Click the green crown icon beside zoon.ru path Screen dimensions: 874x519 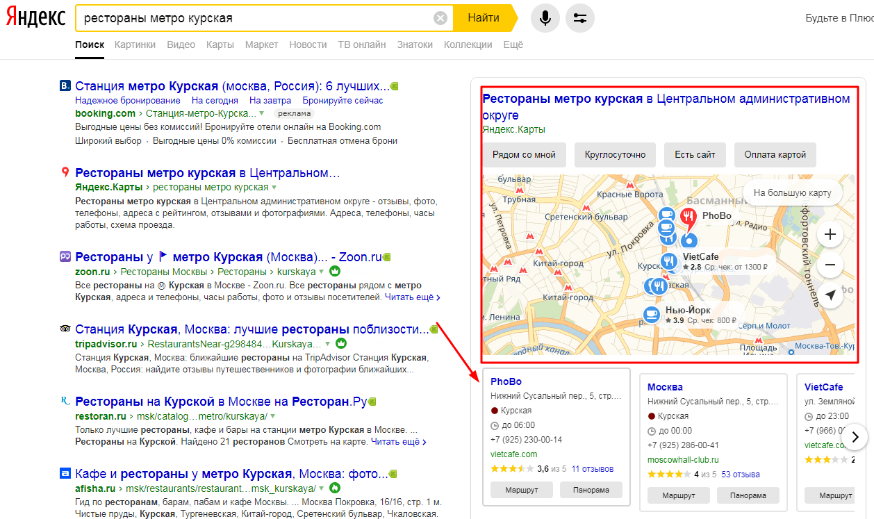(333, 271)
